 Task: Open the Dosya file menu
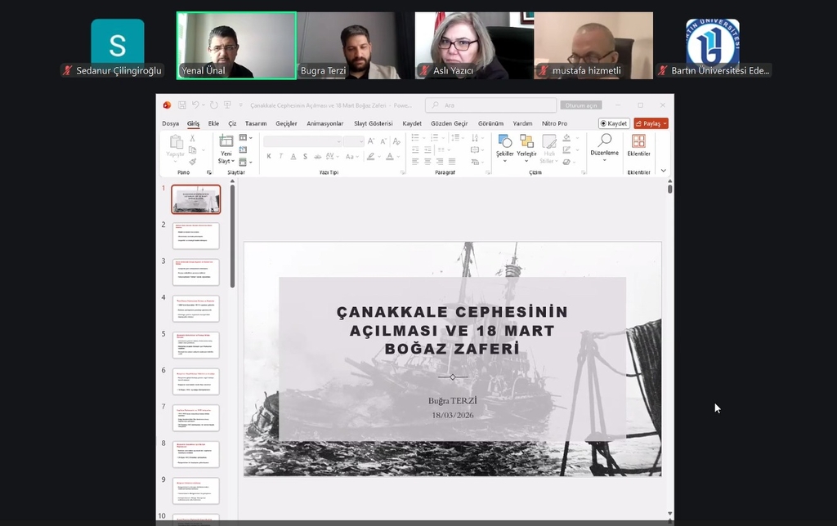pos(170,123)
